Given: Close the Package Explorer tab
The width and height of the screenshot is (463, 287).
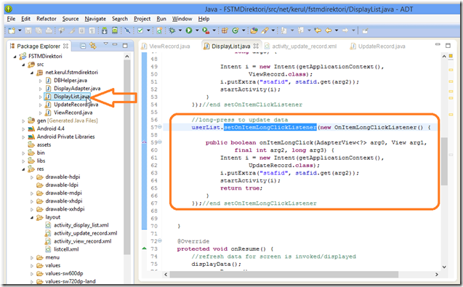Looking at the screenshot, I should [x=65, y=46].
